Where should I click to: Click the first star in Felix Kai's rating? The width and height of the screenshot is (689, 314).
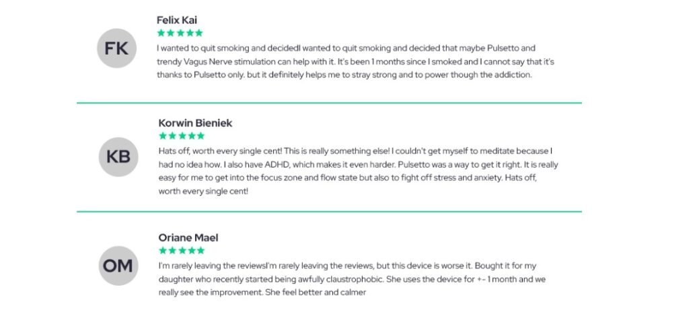click(161, 32)
